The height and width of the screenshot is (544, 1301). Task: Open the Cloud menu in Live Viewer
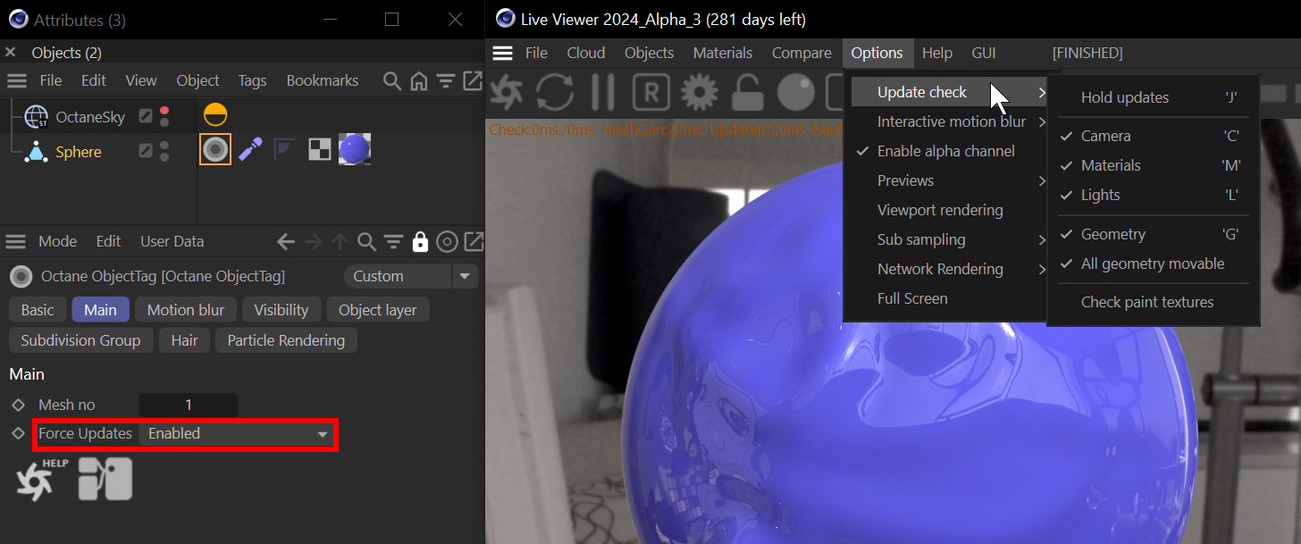coord(586,53)
